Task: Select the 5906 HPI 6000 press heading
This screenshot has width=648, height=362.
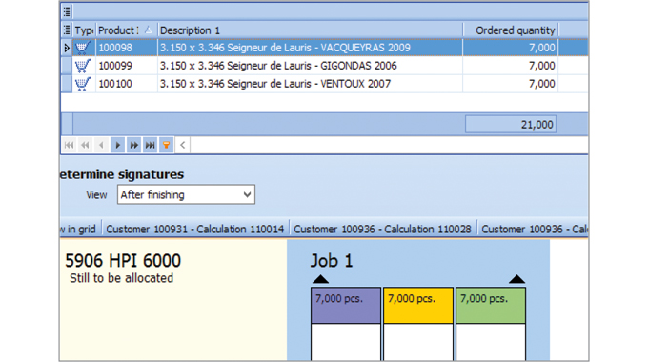Action: pyautogui.click(x=123, y=261)
